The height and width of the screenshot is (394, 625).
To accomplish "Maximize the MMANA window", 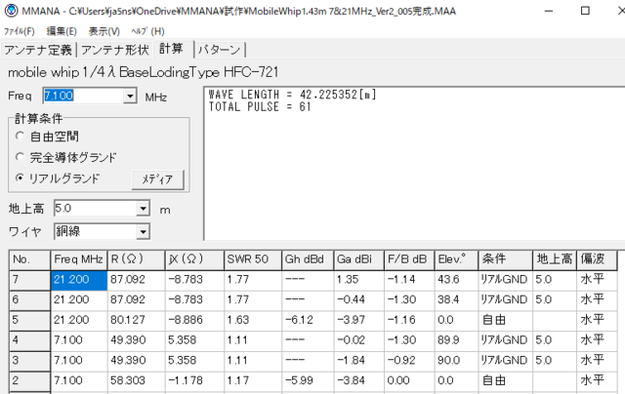I will tap(585, 11).
